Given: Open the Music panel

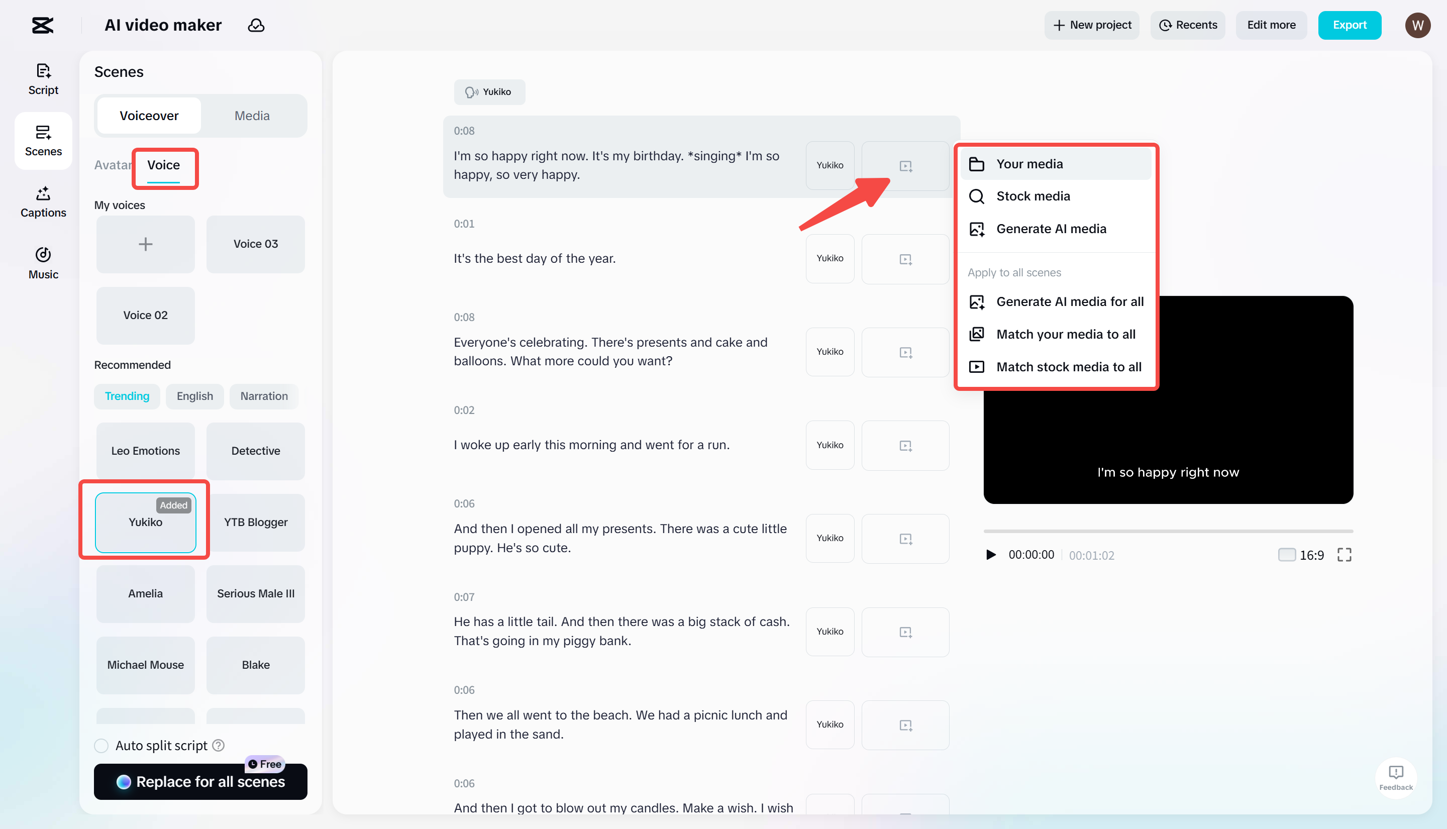Looking at the screenshot, I should pos(43,263).
